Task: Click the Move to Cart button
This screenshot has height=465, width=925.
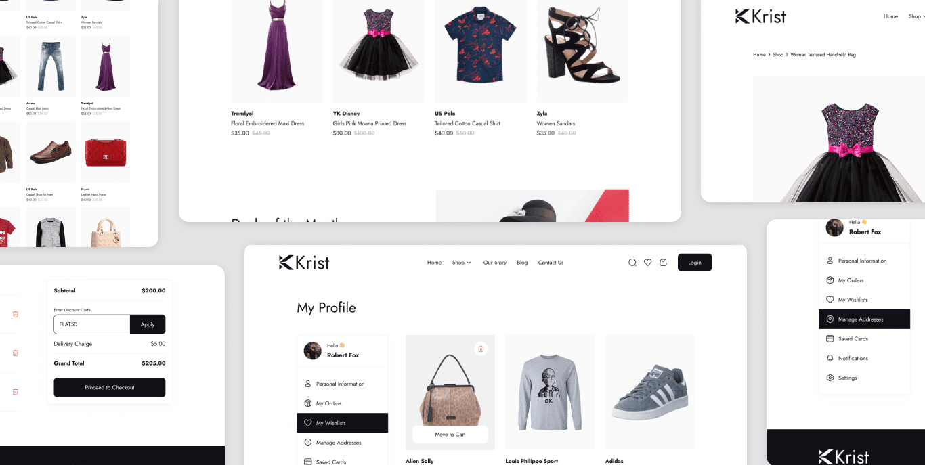Action: (x=450, y=435)
